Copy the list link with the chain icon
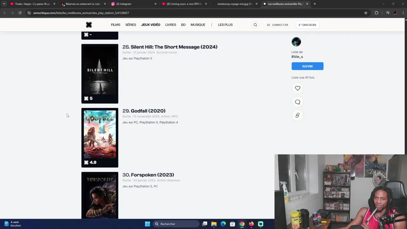The height and width of the screenshot is (229, 407). [x=297, y=115]
